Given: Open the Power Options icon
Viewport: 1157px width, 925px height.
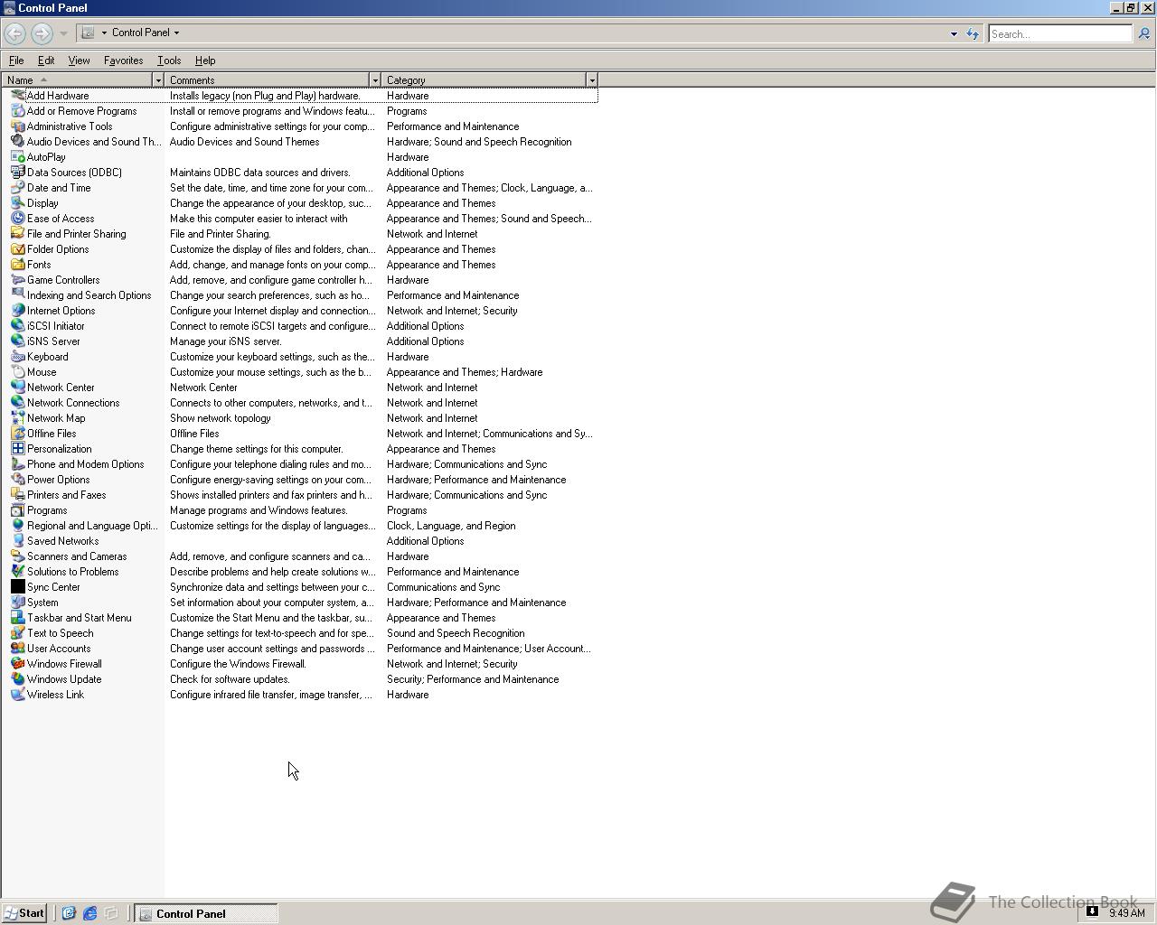Looking at the screenshot, I should [17, 480].
